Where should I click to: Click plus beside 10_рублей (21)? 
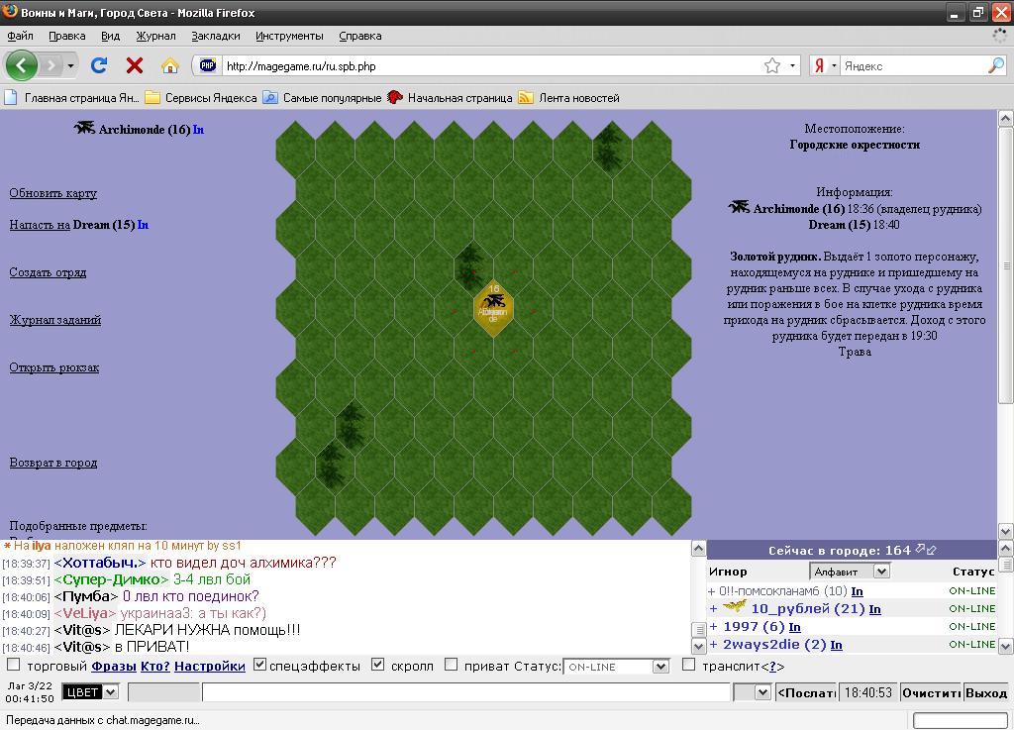point(713,609)
